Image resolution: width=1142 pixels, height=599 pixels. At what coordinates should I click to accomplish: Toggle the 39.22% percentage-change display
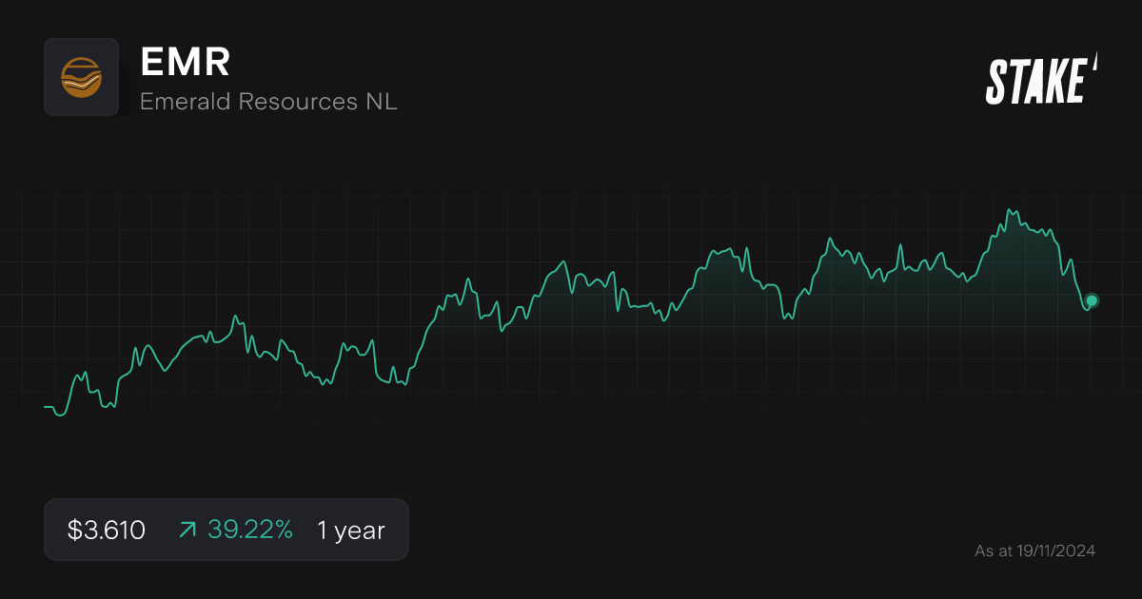pos(251,530)
